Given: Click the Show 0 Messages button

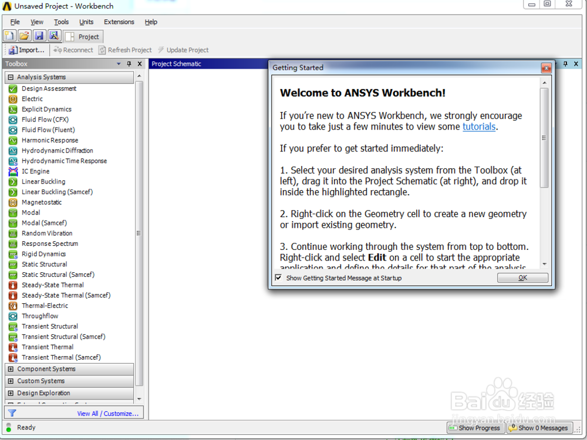Looking at the screenshot, I should (x=539, y=428).
